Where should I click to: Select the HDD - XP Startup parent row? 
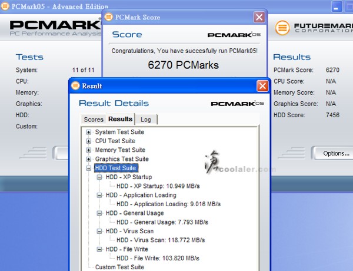tap(129, 177)
